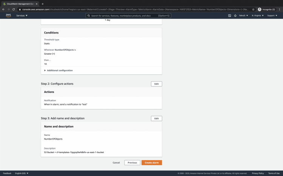The image size is (283, 176).
Task: Open the Chrome three-dot menu
Action: point(279,9)
